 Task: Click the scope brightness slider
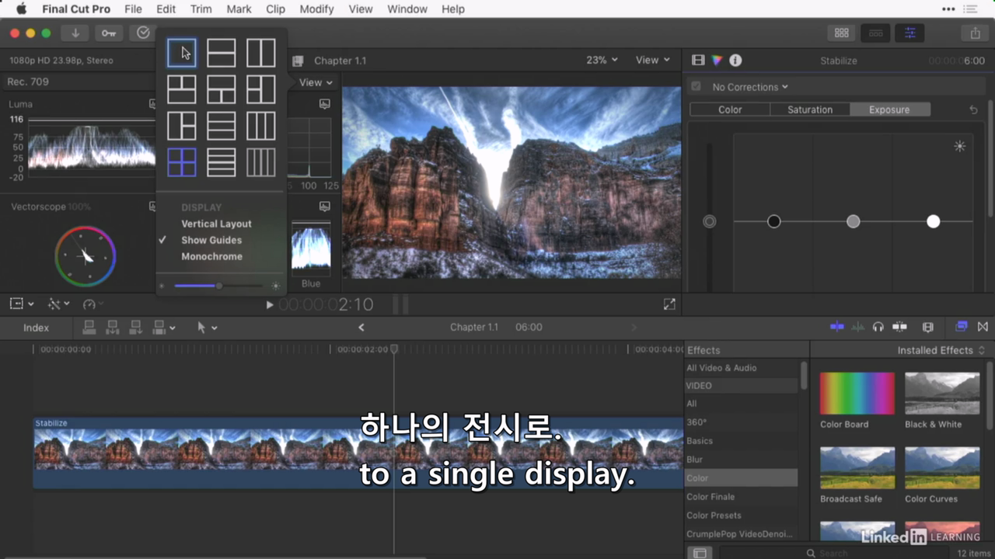(x=218, y=286)
